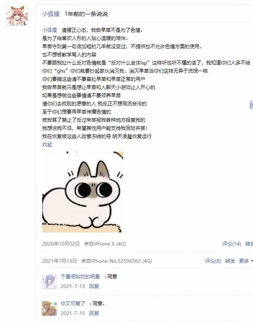Click the 2020年10月02日 post date
Viewport: 253px width, 322px height.
click(61, 244)
